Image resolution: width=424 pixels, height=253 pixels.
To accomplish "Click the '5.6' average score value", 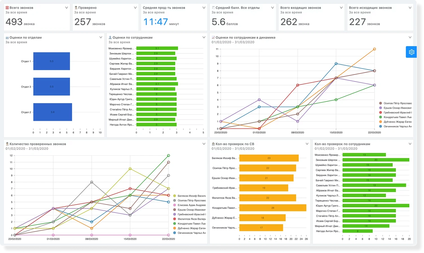I will [218, 22].
